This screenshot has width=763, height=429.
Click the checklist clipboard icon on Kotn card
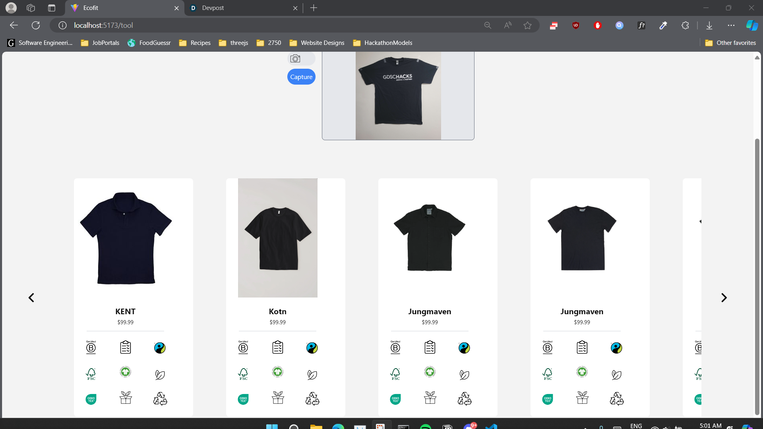pyautogui.click(x=278, y=347)
